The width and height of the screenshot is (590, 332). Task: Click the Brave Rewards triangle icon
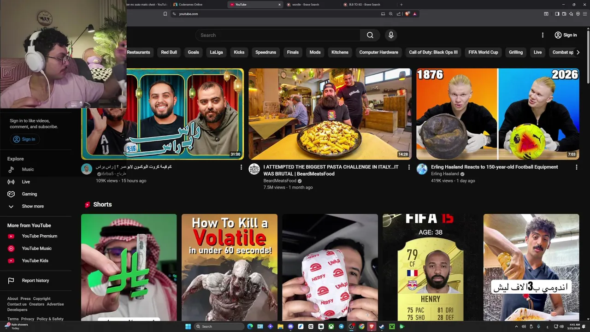click(x=414, y=14)
